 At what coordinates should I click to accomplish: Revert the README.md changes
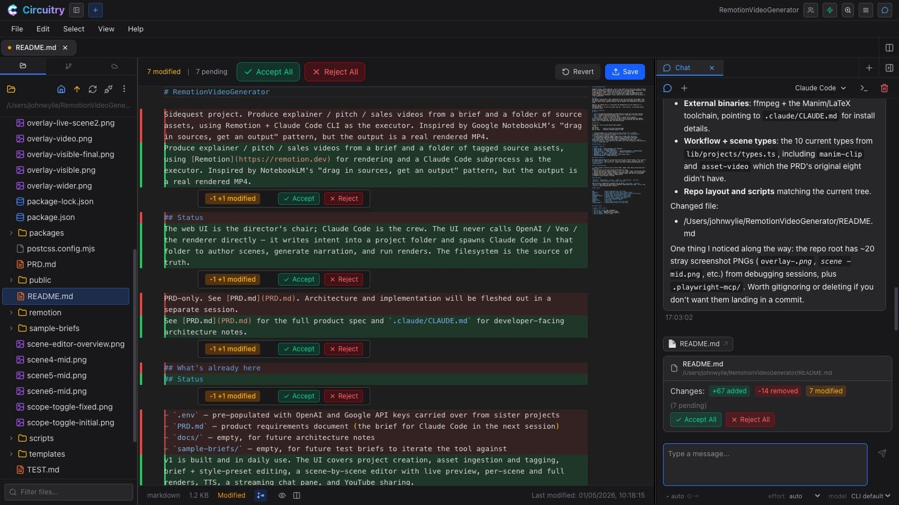point(578,72)
